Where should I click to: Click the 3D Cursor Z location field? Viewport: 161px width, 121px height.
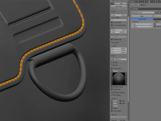point(119,52)
